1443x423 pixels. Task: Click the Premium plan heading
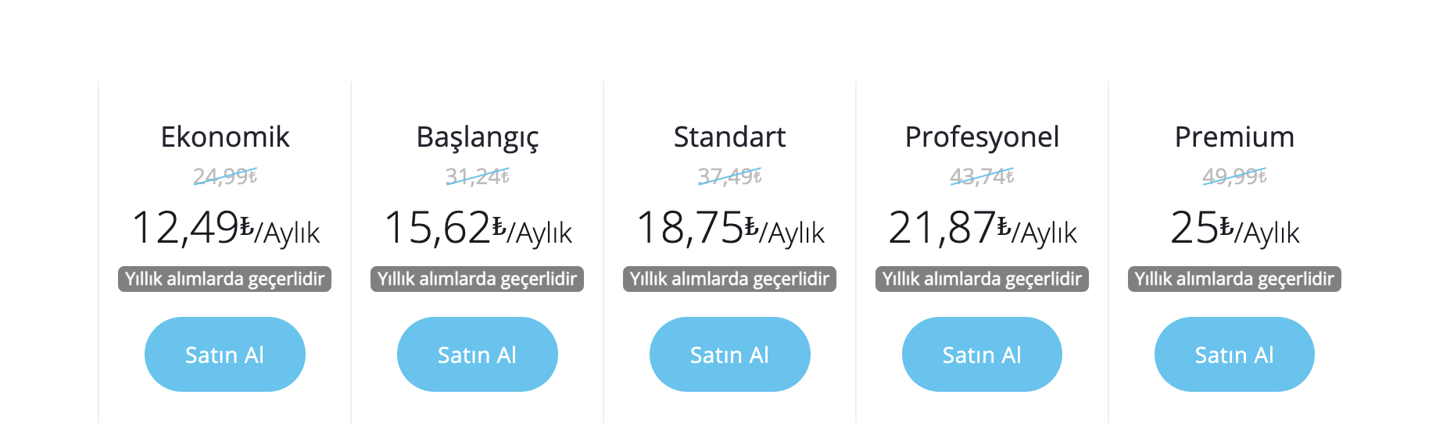pyautogui.click(x=1234, y=137)
